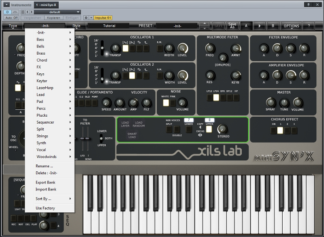Click the Master SPRAY knob
Screen dimensions: 324x237
[271, 102]
